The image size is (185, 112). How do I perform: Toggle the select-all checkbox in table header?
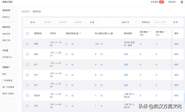[x=27, y=33]
